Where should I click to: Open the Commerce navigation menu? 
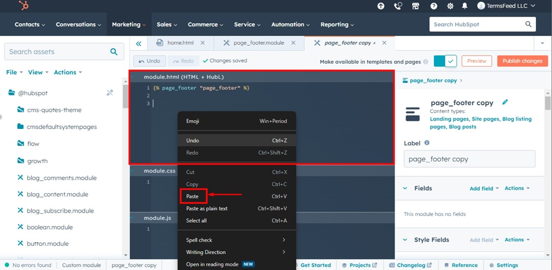[x=205, y=24]
